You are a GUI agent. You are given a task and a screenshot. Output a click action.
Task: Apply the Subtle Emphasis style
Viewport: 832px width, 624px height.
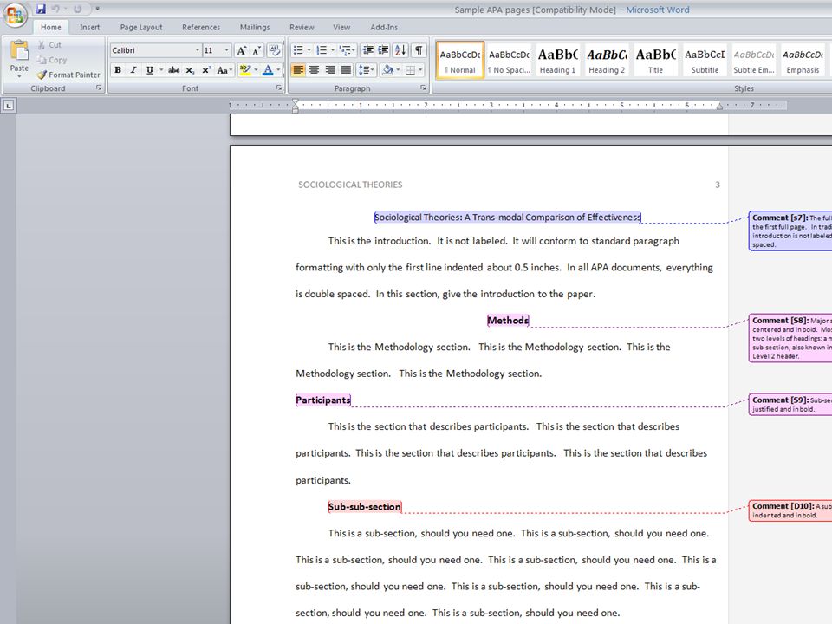(x=754, y=61)
